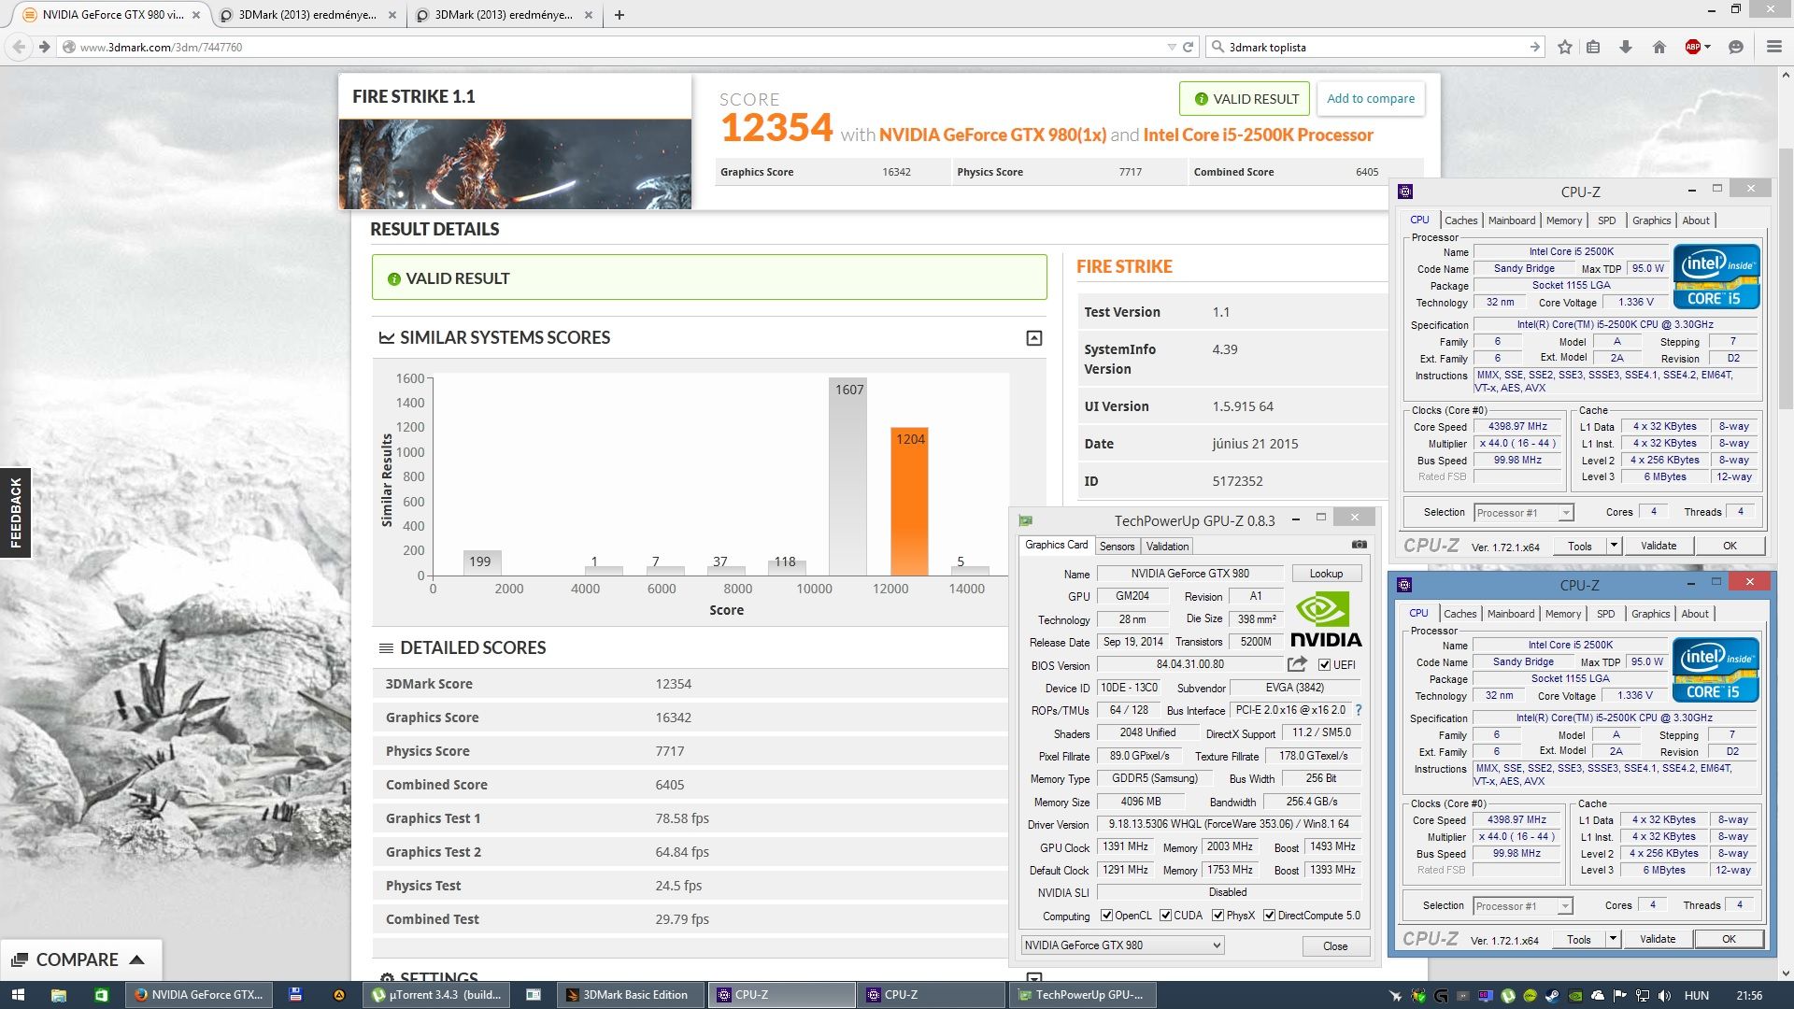Open Adblock Plus toolbar icon
The image size is (1794, 1009).
tap(1693, 47)
